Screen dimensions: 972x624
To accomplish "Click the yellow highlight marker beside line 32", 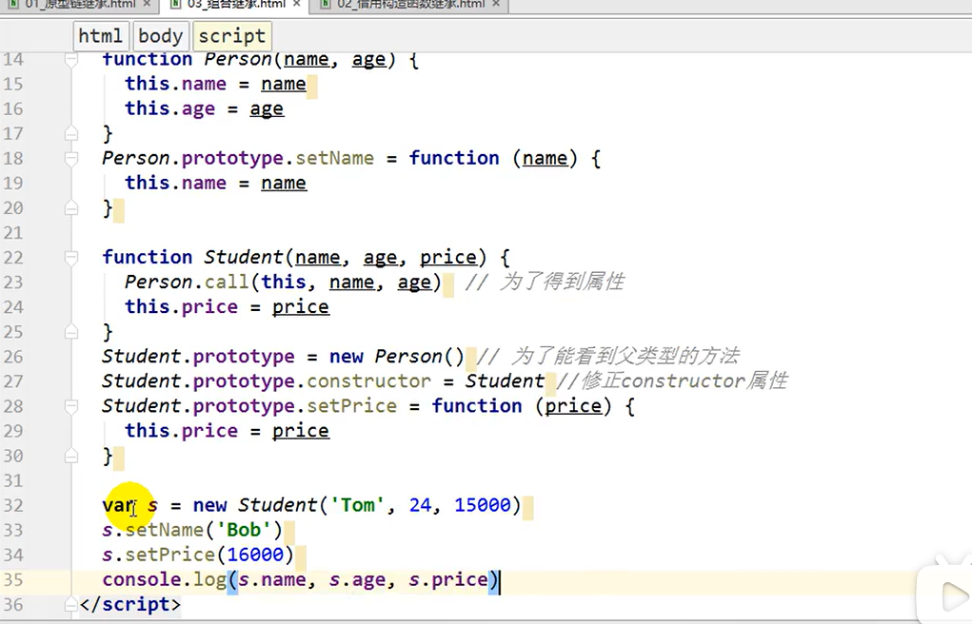I will coord(130,504).
